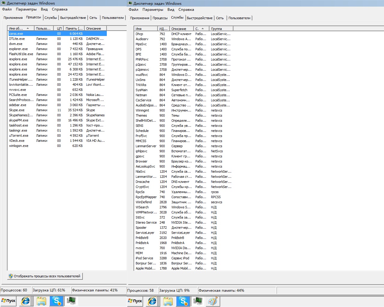Select the RpcEptMapper service row
Screen dimensions: 384x307
[184, 197]
